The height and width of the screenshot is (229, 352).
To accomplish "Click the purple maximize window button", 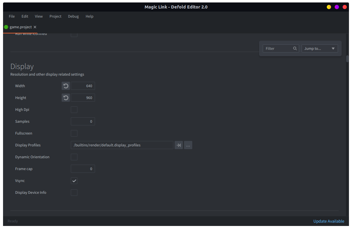I will click(x=337, y=7).
